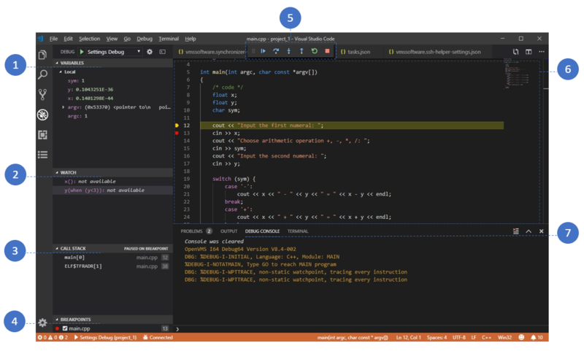Open debug configuration gear next to Settings Debug

click(x=150, y=52)
